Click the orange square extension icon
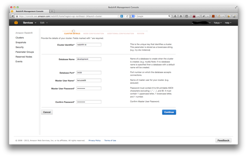 pos(213,16)
